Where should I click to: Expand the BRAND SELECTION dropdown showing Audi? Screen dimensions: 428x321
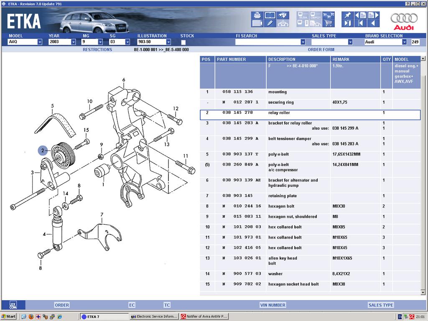point(404,42)
